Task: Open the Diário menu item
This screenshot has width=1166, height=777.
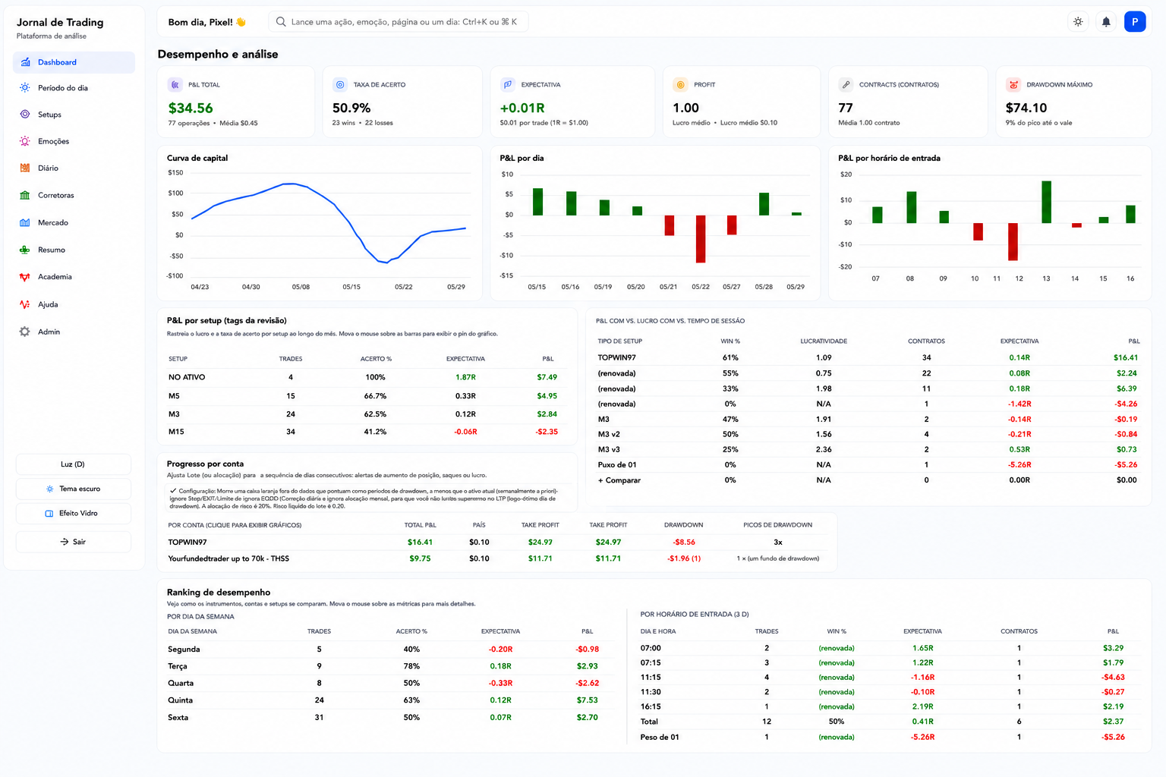Action: click(74, 168)
